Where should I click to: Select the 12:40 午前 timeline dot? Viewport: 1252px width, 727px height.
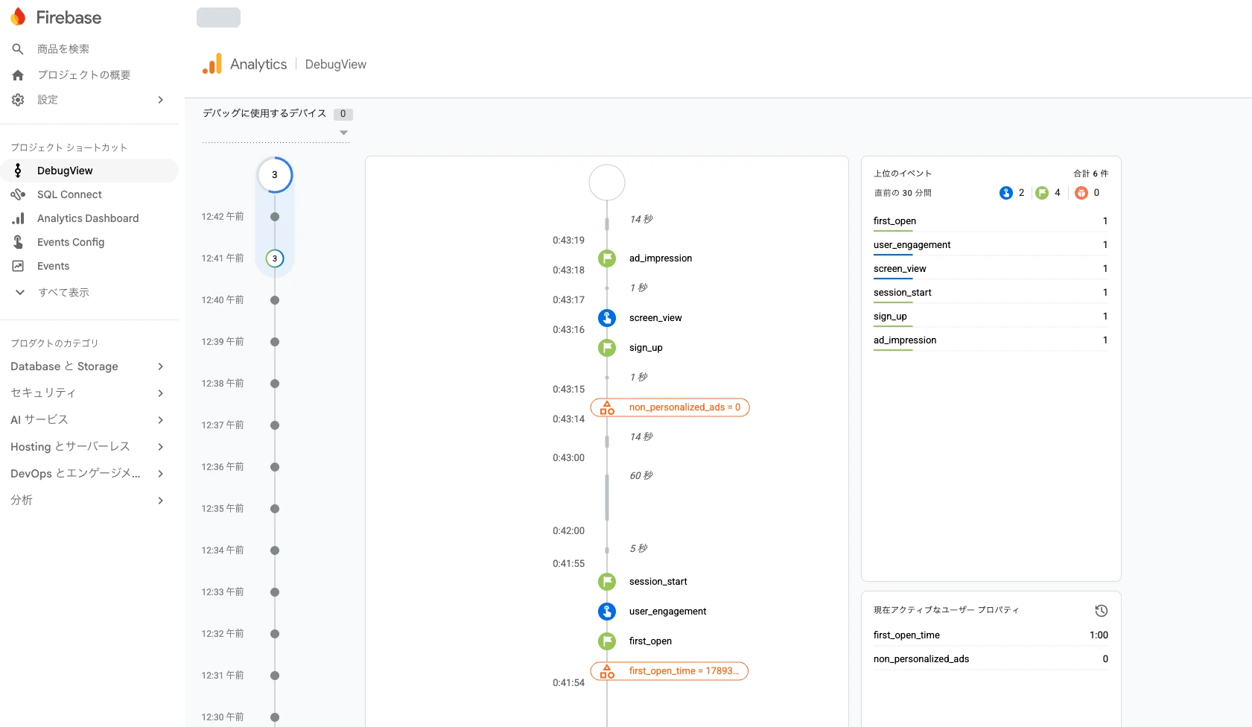(275, 300)
